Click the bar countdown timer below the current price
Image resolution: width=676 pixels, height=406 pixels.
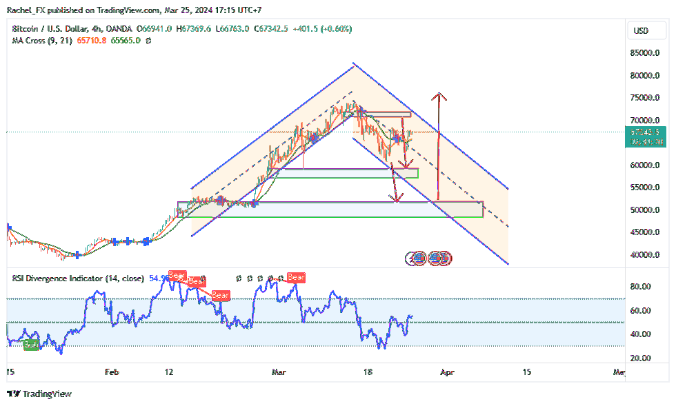point(646,142)
